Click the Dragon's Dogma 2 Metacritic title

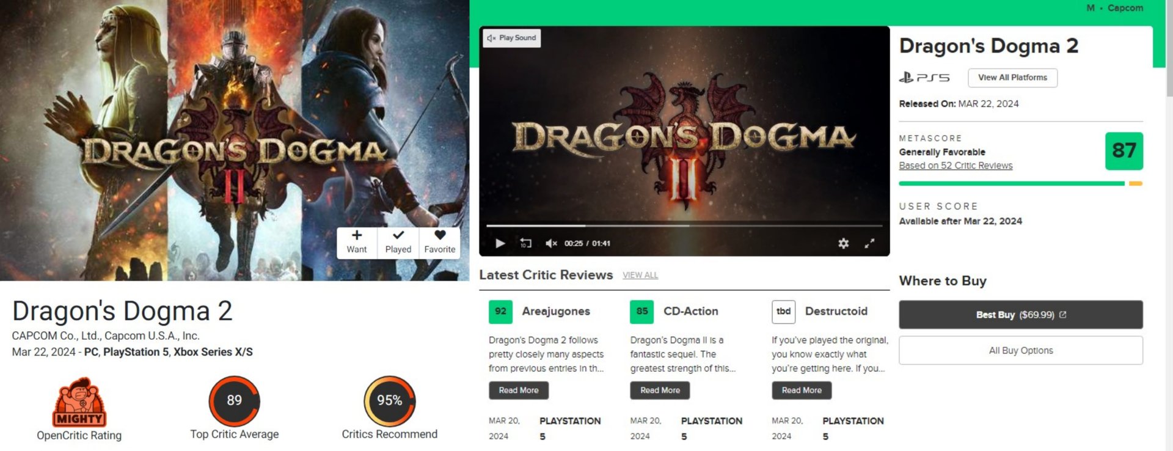[988, 46]
